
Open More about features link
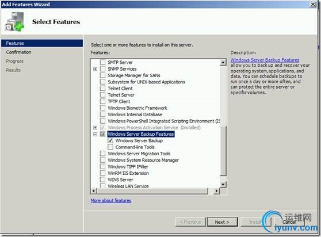(x=111, y=201)
